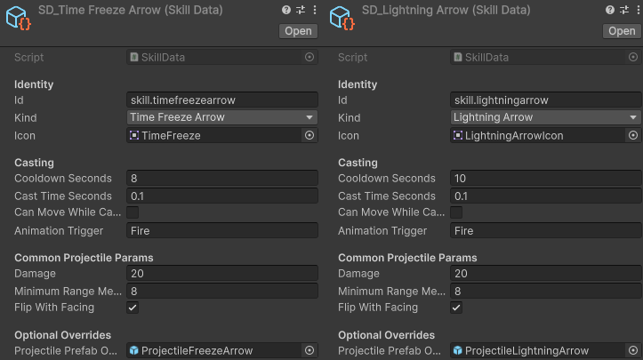Click Damage field in Time Freeze Arrow panel
Viewport: 643px width, 360px height.
[221, 274]
